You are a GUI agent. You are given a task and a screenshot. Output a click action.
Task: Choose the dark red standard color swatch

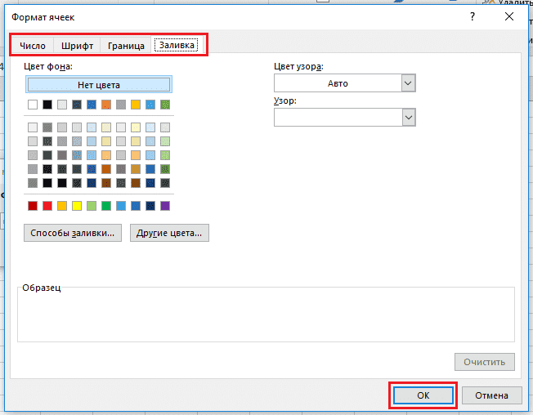coord(33,206)
